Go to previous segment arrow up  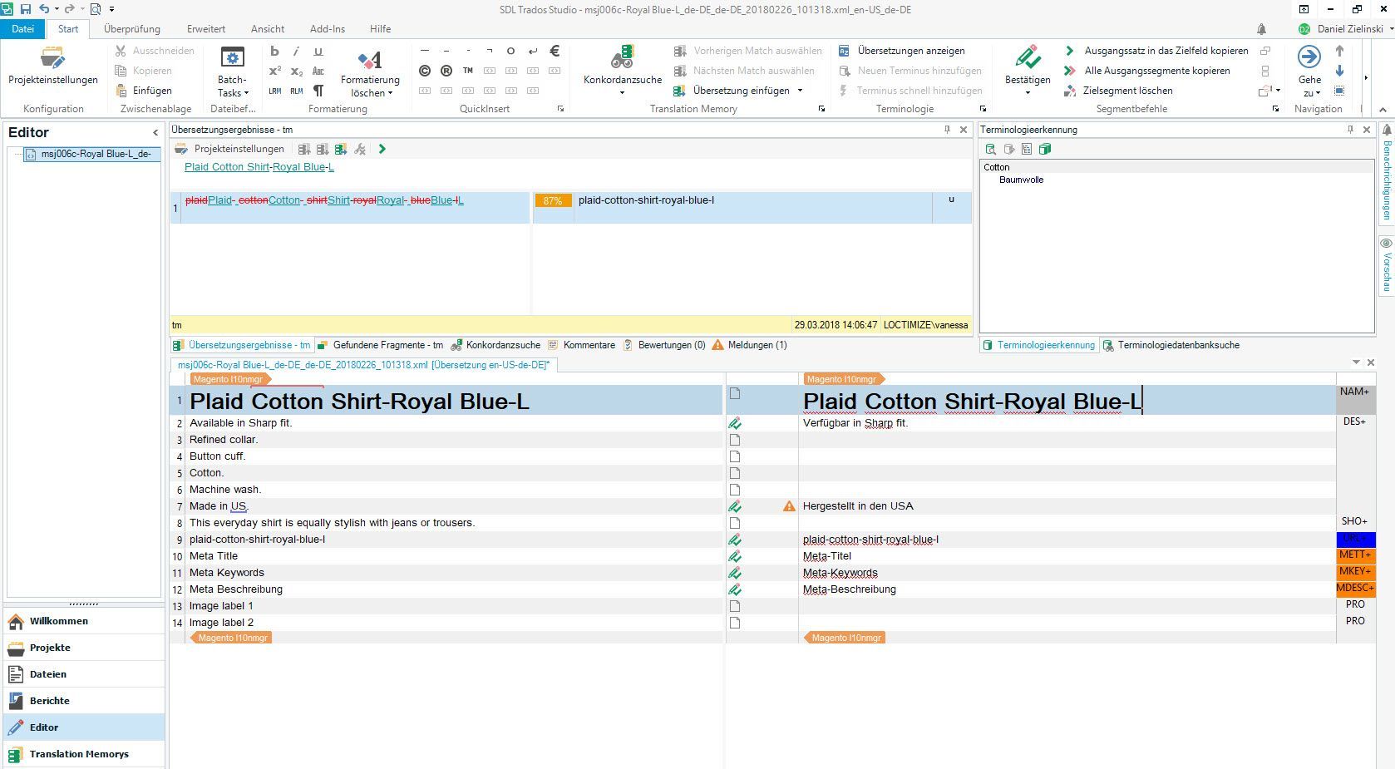coord(1339,51)
